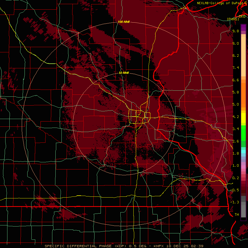Click the 100 NMI range ring label

124,22
